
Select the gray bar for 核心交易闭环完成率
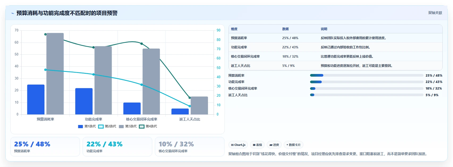coord(151,82)
